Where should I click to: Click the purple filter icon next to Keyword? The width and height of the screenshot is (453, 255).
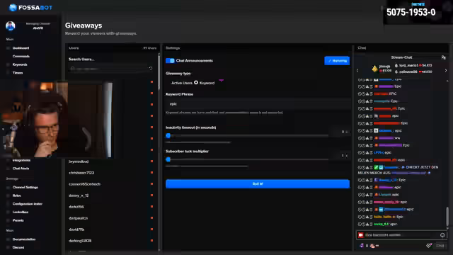click(x=221, y=81)
